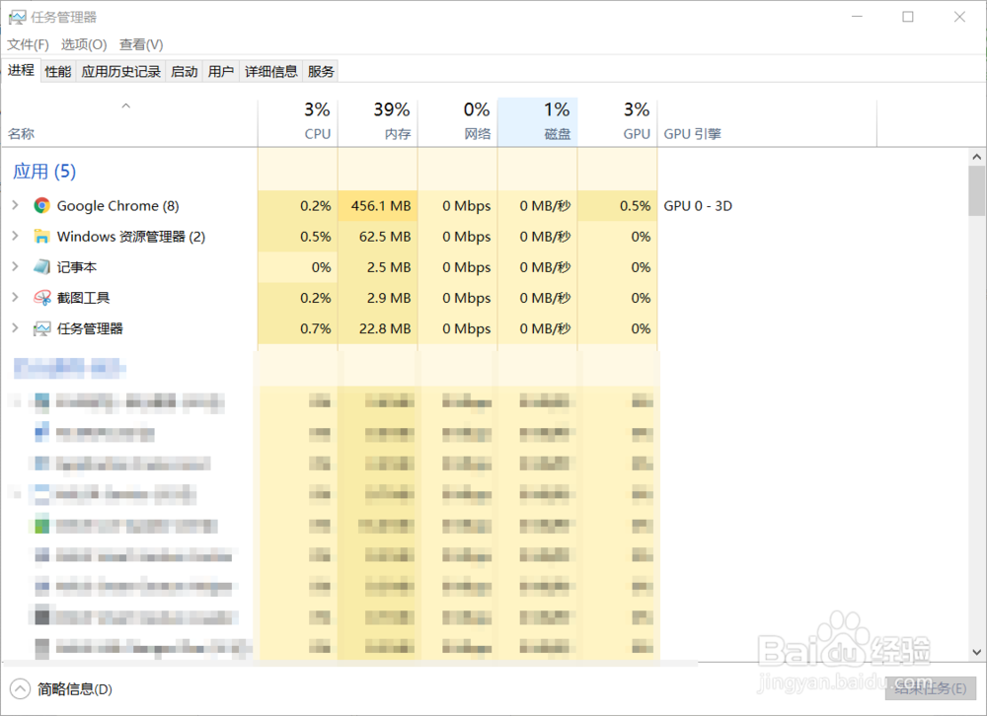Toggle the sort arrow above 名称 column

click(x=126, y=106)
